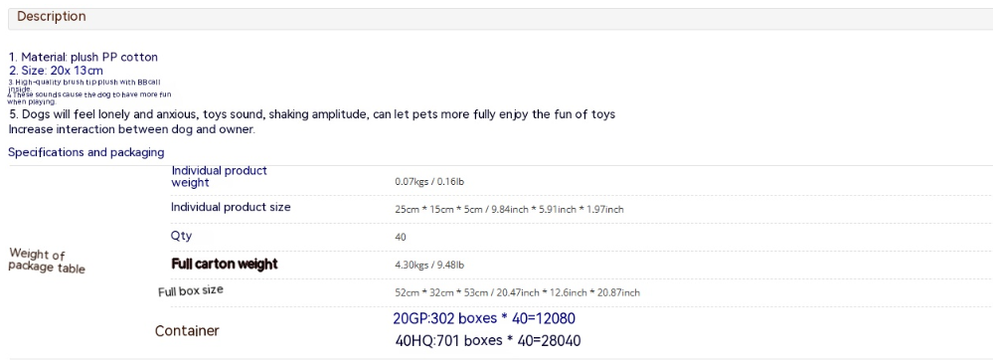Select the Individual product size label
This screenshot has width=994, height=364.
coord(231,208)
